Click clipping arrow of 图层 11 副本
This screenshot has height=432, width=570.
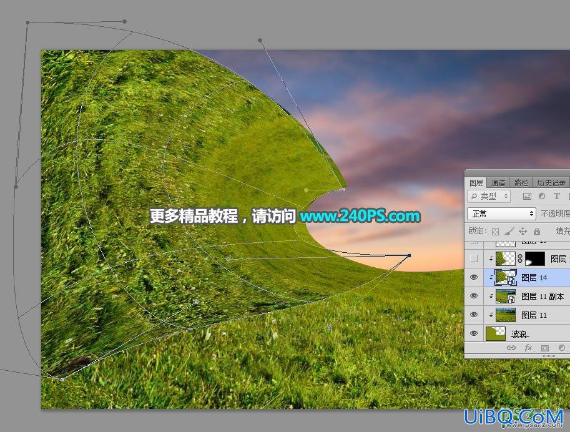pyautogui.click(x=491, y=297)
